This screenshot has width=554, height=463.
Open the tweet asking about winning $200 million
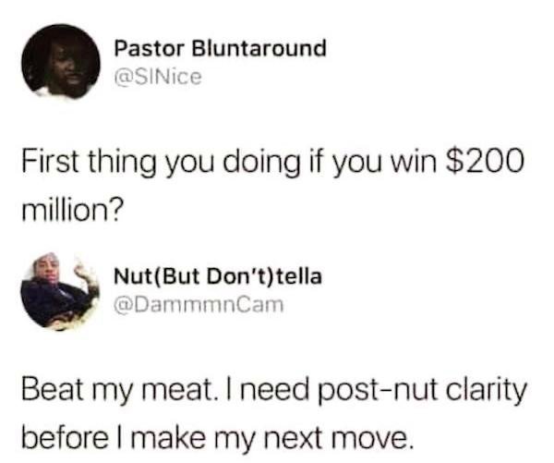click(272, 186)
